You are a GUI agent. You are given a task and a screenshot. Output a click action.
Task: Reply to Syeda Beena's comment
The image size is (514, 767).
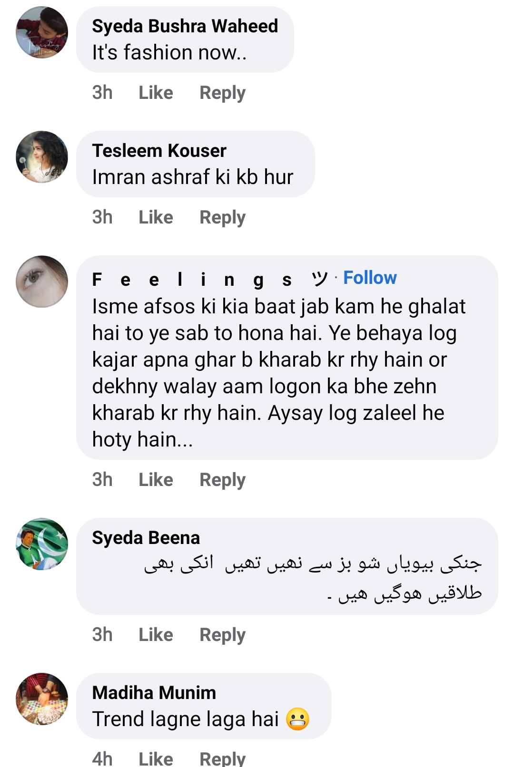tap(222, 634)
